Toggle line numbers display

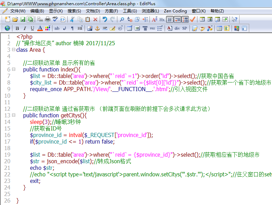pos(185,19)
